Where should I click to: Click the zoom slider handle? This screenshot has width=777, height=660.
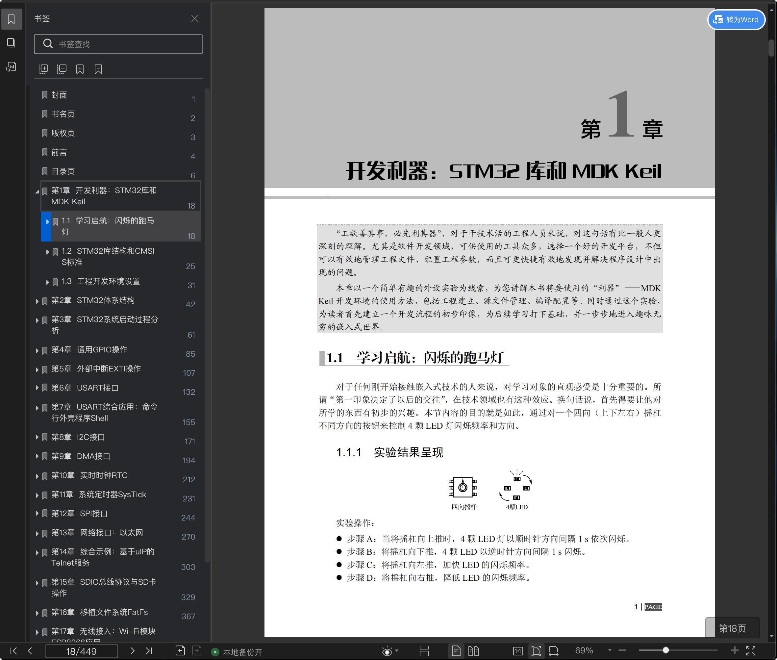tap(666, 650)
